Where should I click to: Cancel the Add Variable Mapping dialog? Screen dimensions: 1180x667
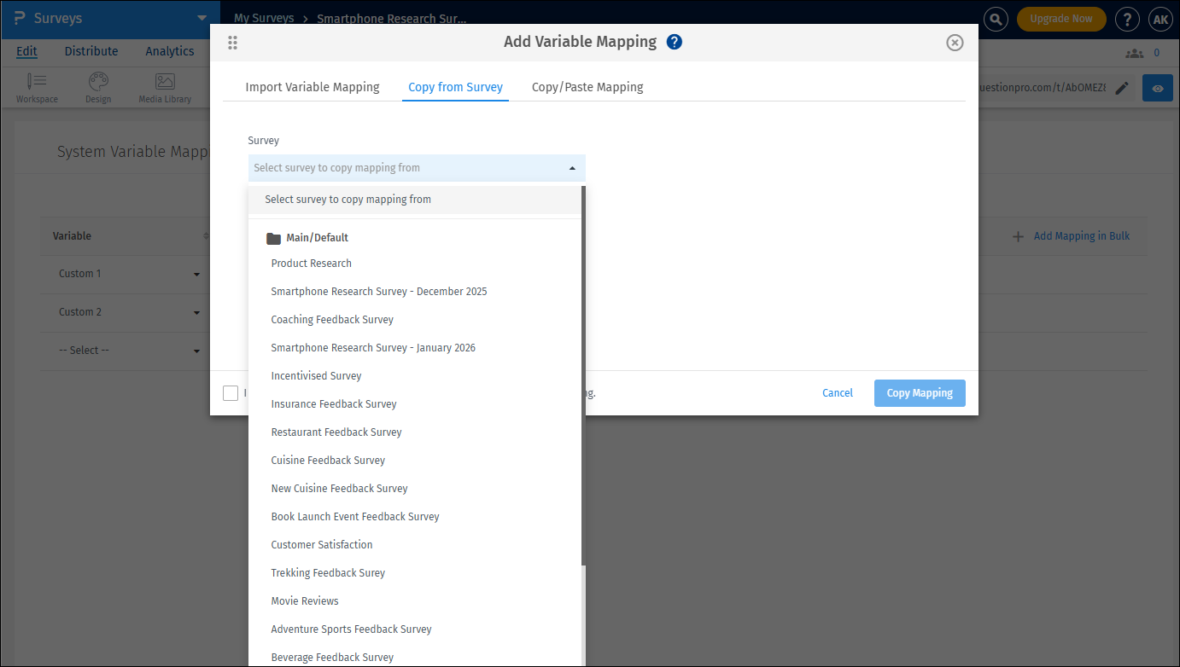tap(837, 392)
